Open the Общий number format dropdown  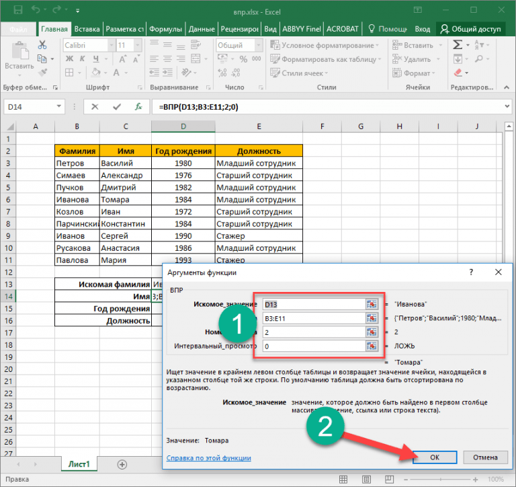(259, 45)
